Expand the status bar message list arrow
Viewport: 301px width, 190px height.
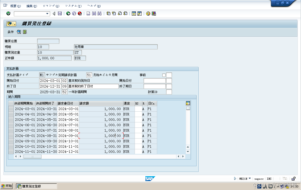235,178
